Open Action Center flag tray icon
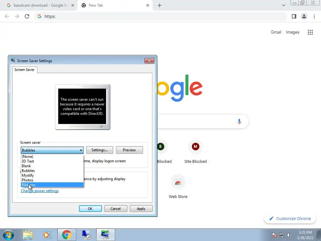 click(274, 235)
